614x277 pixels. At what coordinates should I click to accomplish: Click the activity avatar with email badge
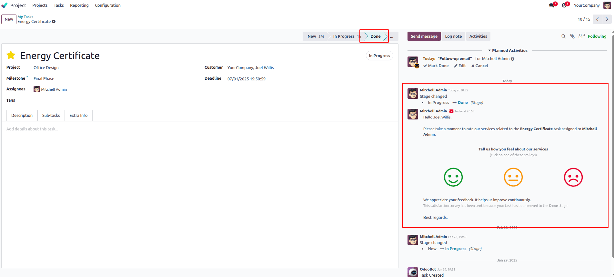pyautogui.click(x=413, y=62)
